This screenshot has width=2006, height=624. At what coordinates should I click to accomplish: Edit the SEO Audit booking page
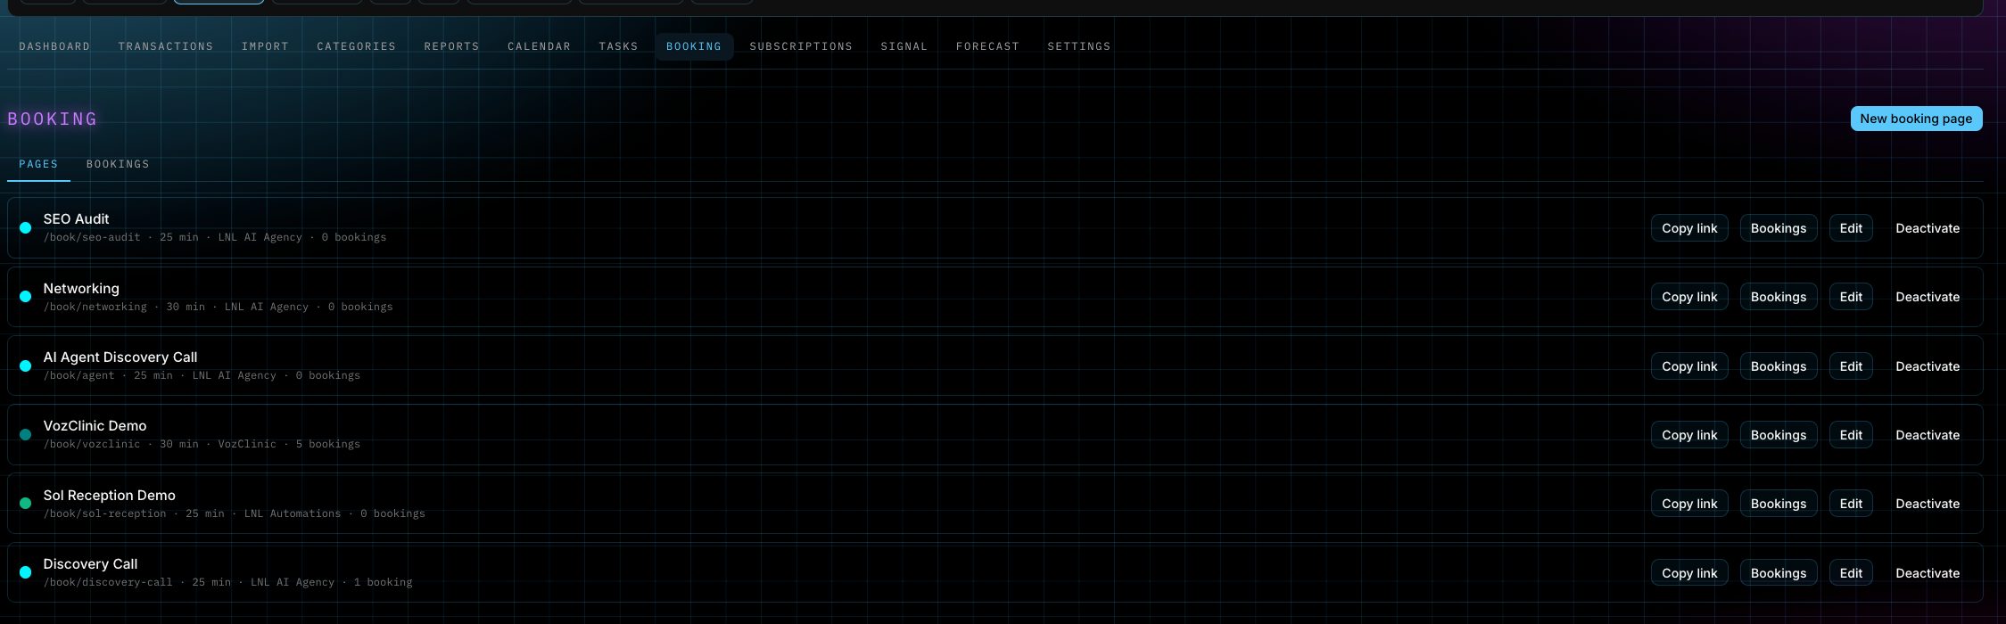[1851, 228]
